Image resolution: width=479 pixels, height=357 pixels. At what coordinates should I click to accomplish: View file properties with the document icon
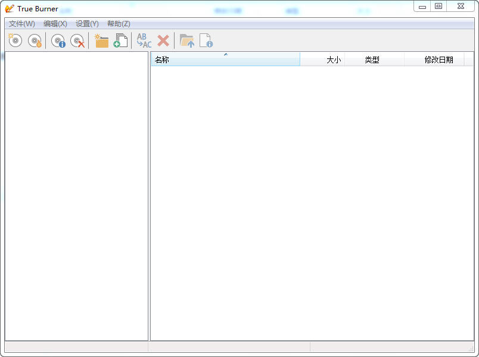coord(206,40)
